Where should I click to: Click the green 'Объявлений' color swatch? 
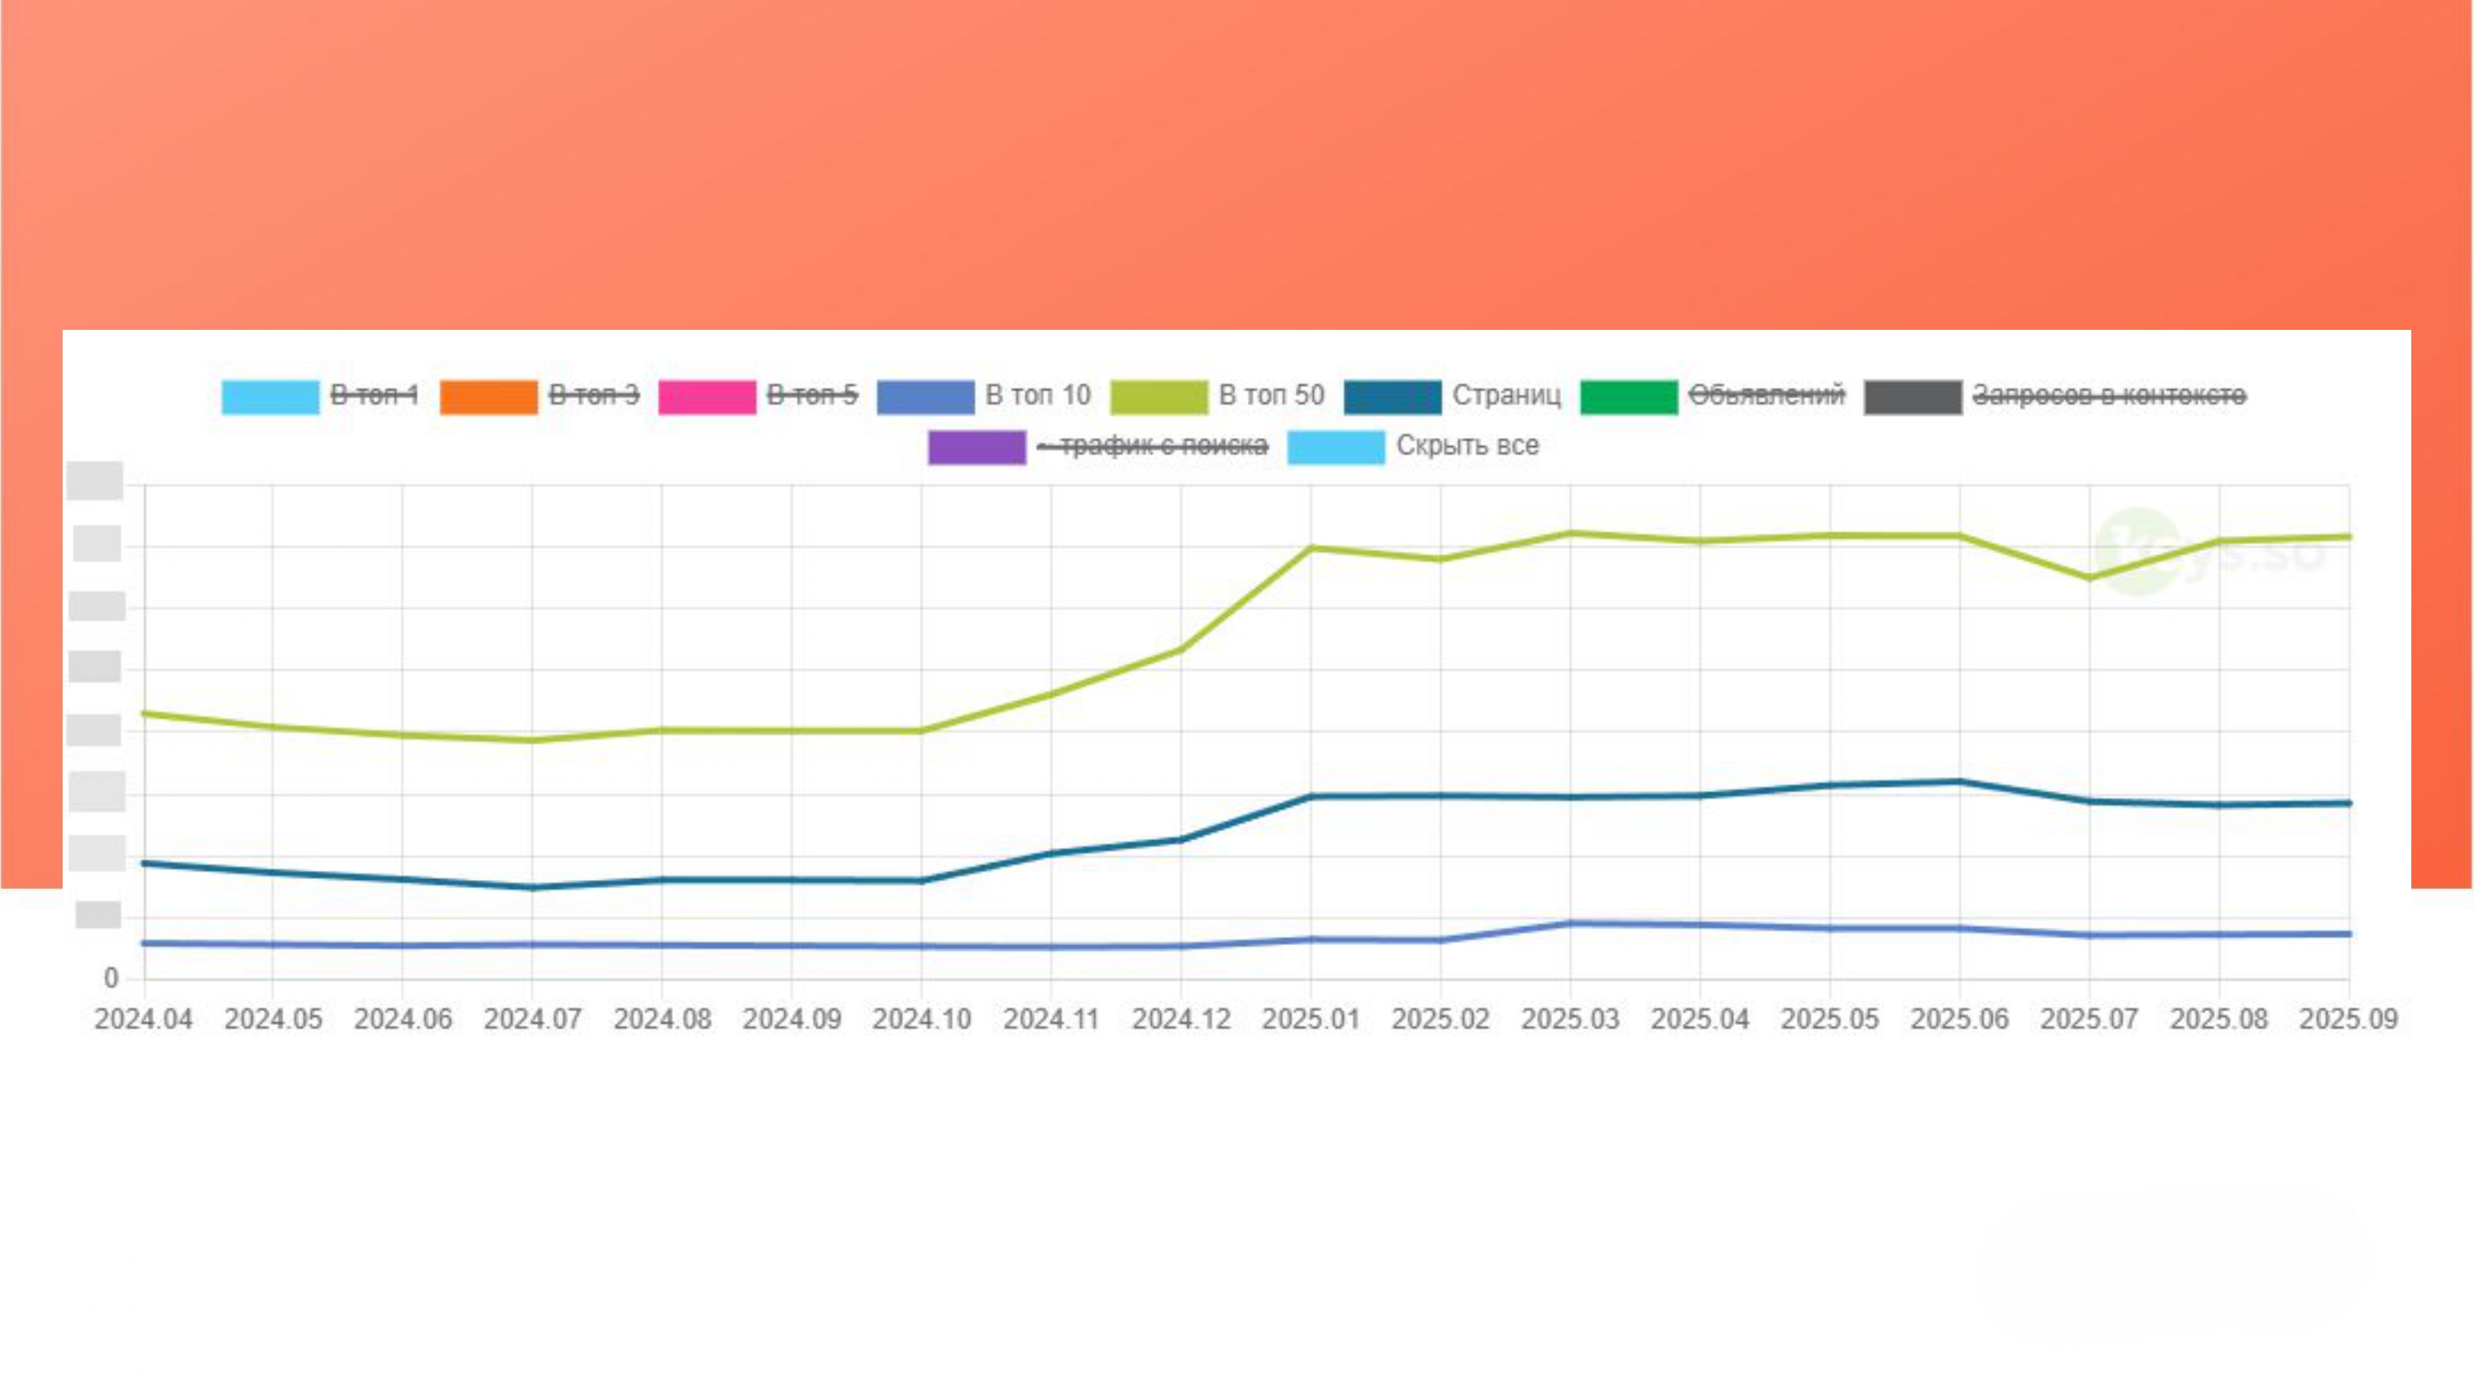point(1629,397)
